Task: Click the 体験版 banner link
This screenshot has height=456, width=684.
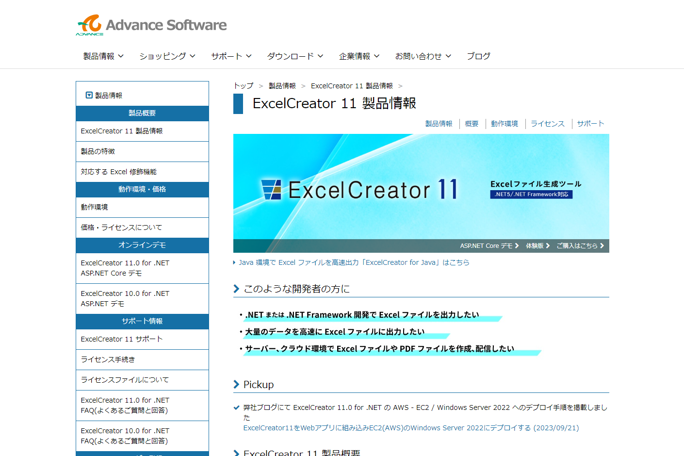Action: click(x=538, y=246)
